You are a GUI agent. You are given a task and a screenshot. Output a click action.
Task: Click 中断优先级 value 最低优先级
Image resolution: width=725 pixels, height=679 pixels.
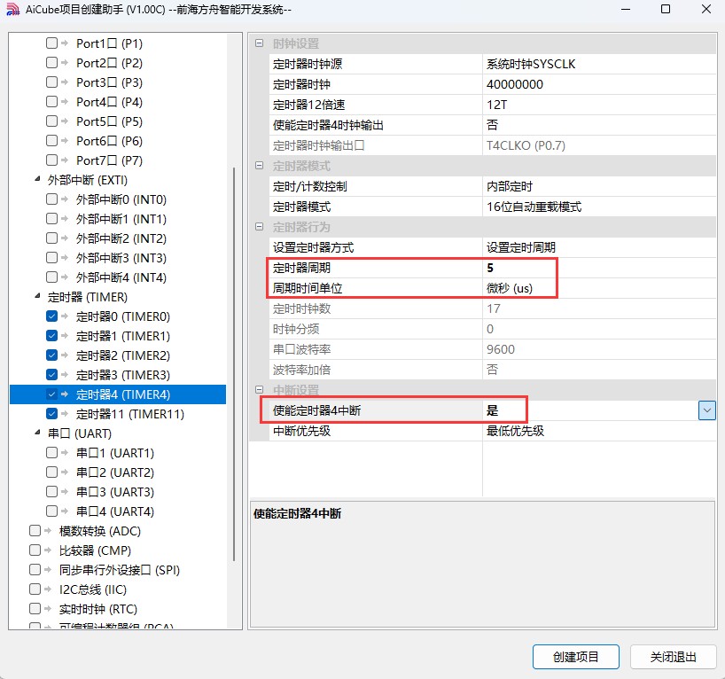599,431
